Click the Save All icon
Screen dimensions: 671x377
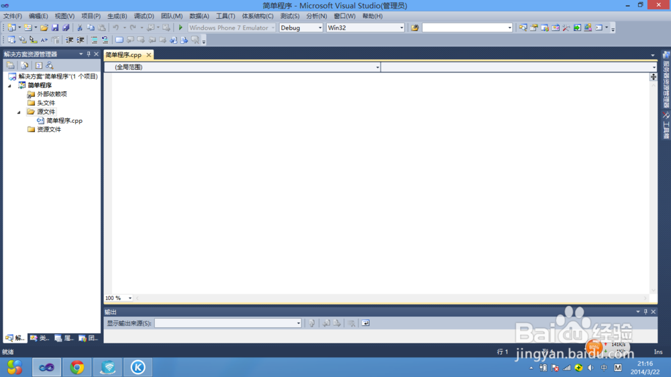(x=66, y=28)
